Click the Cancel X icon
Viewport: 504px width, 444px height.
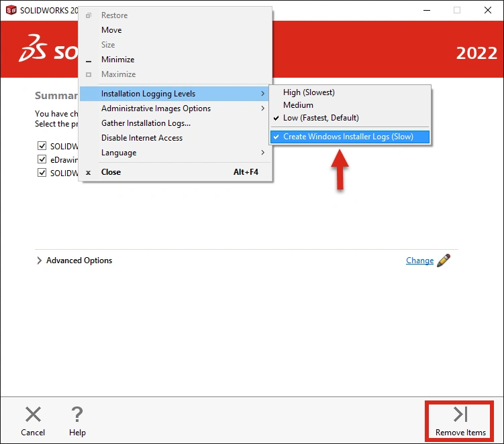click(33, 414)
